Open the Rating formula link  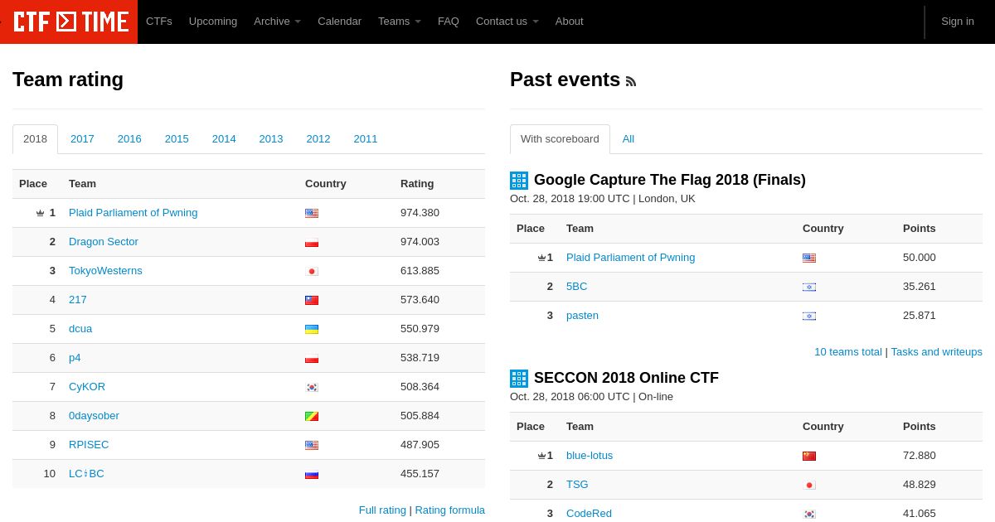pyautogui.click(x=449, y=510)
